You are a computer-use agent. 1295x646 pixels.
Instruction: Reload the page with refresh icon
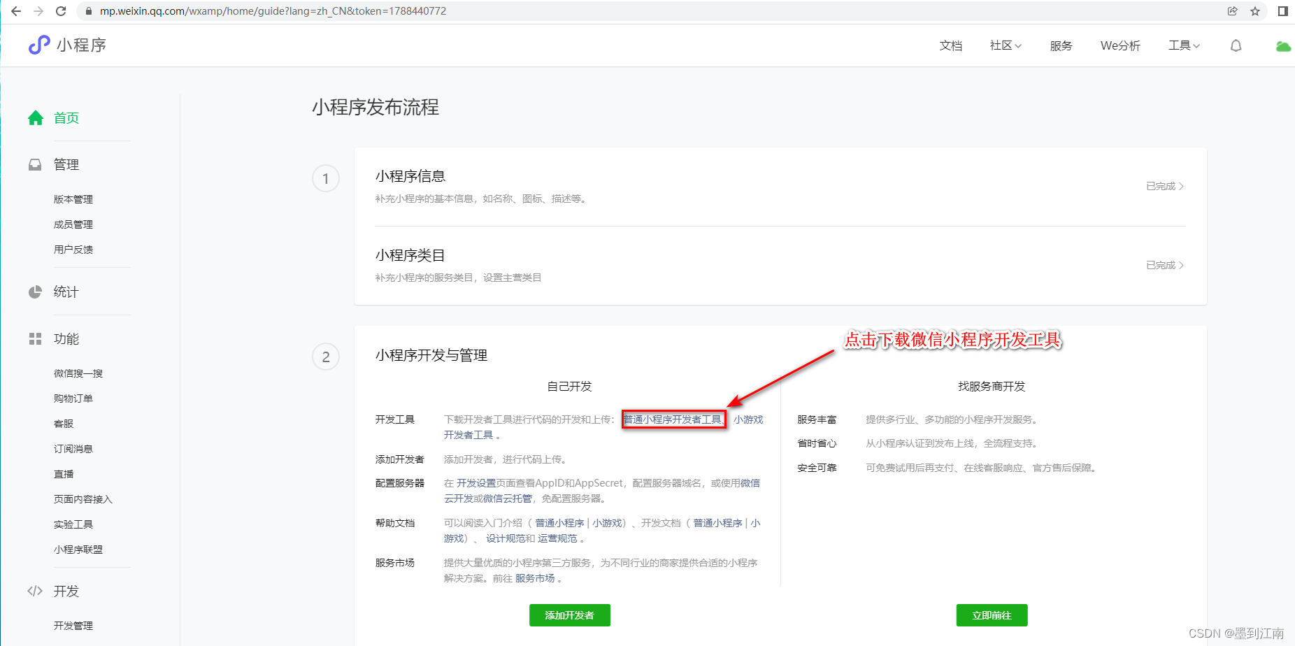[61, 11]
